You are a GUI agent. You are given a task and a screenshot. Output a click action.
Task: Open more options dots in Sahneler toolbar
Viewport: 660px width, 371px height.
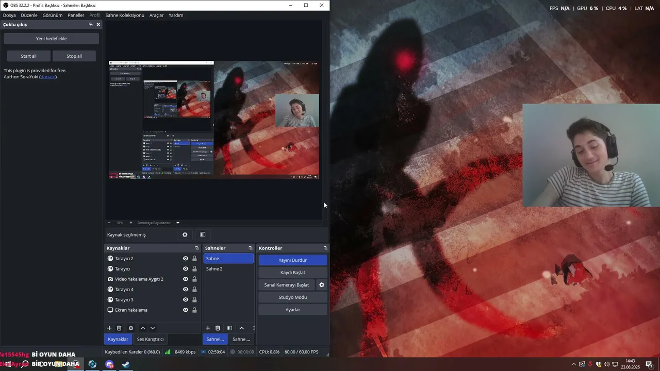pyautogui.click(x=253, y=328)
